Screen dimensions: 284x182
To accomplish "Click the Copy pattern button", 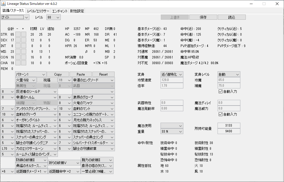I will point(58,74).
